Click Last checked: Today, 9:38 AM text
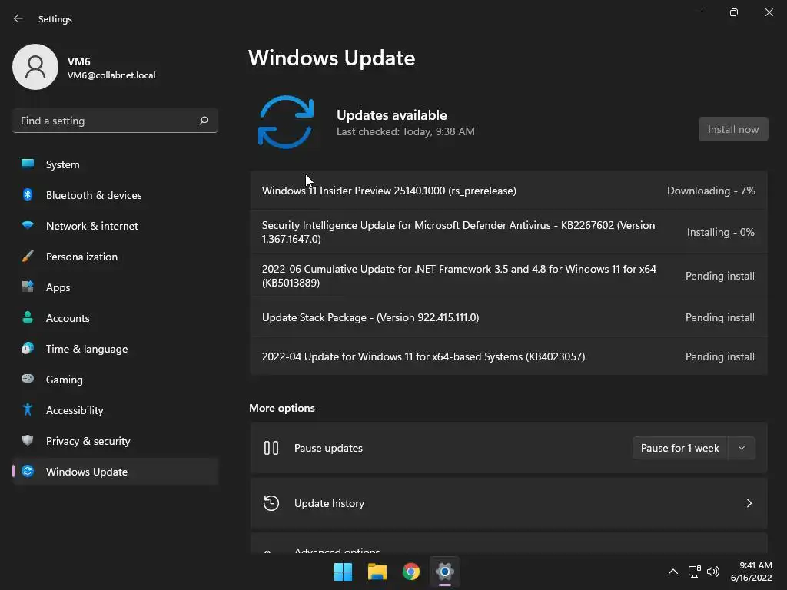 click(x=406, y=131)
